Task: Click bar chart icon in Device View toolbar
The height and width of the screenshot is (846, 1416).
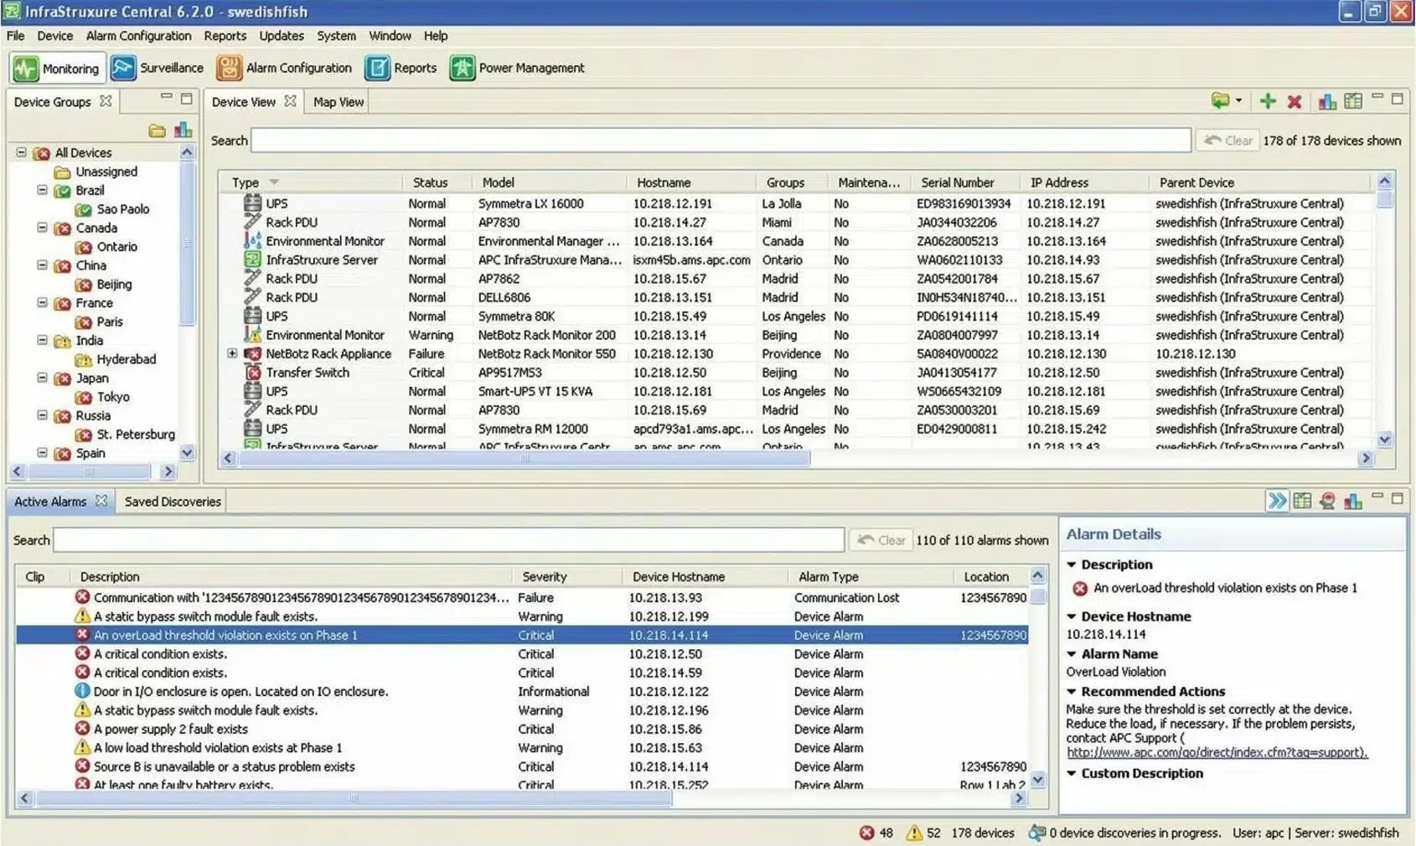Action: point(1327,101)
